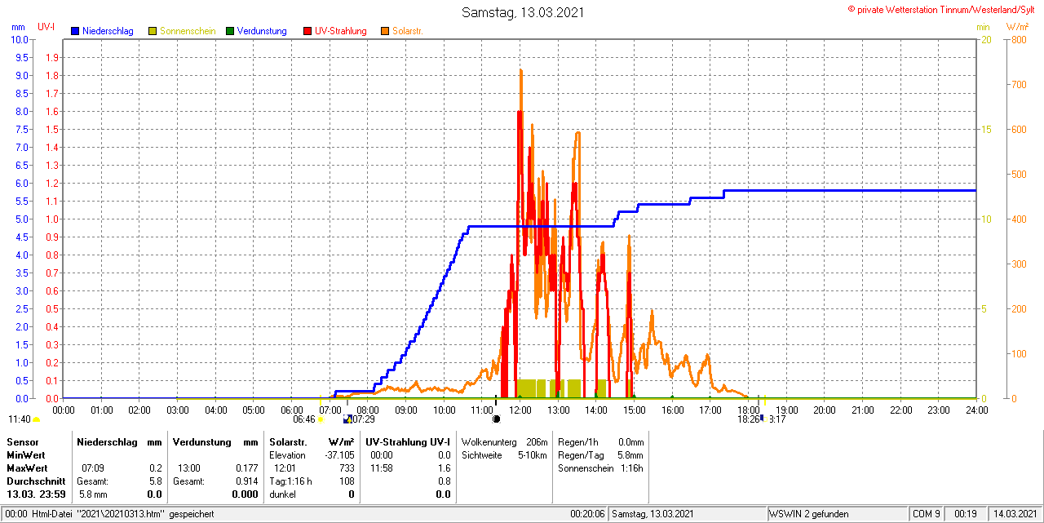This screenshot has width=1044, height=523.
Task: Click the MinWert row label
Action: coord(25,454)
